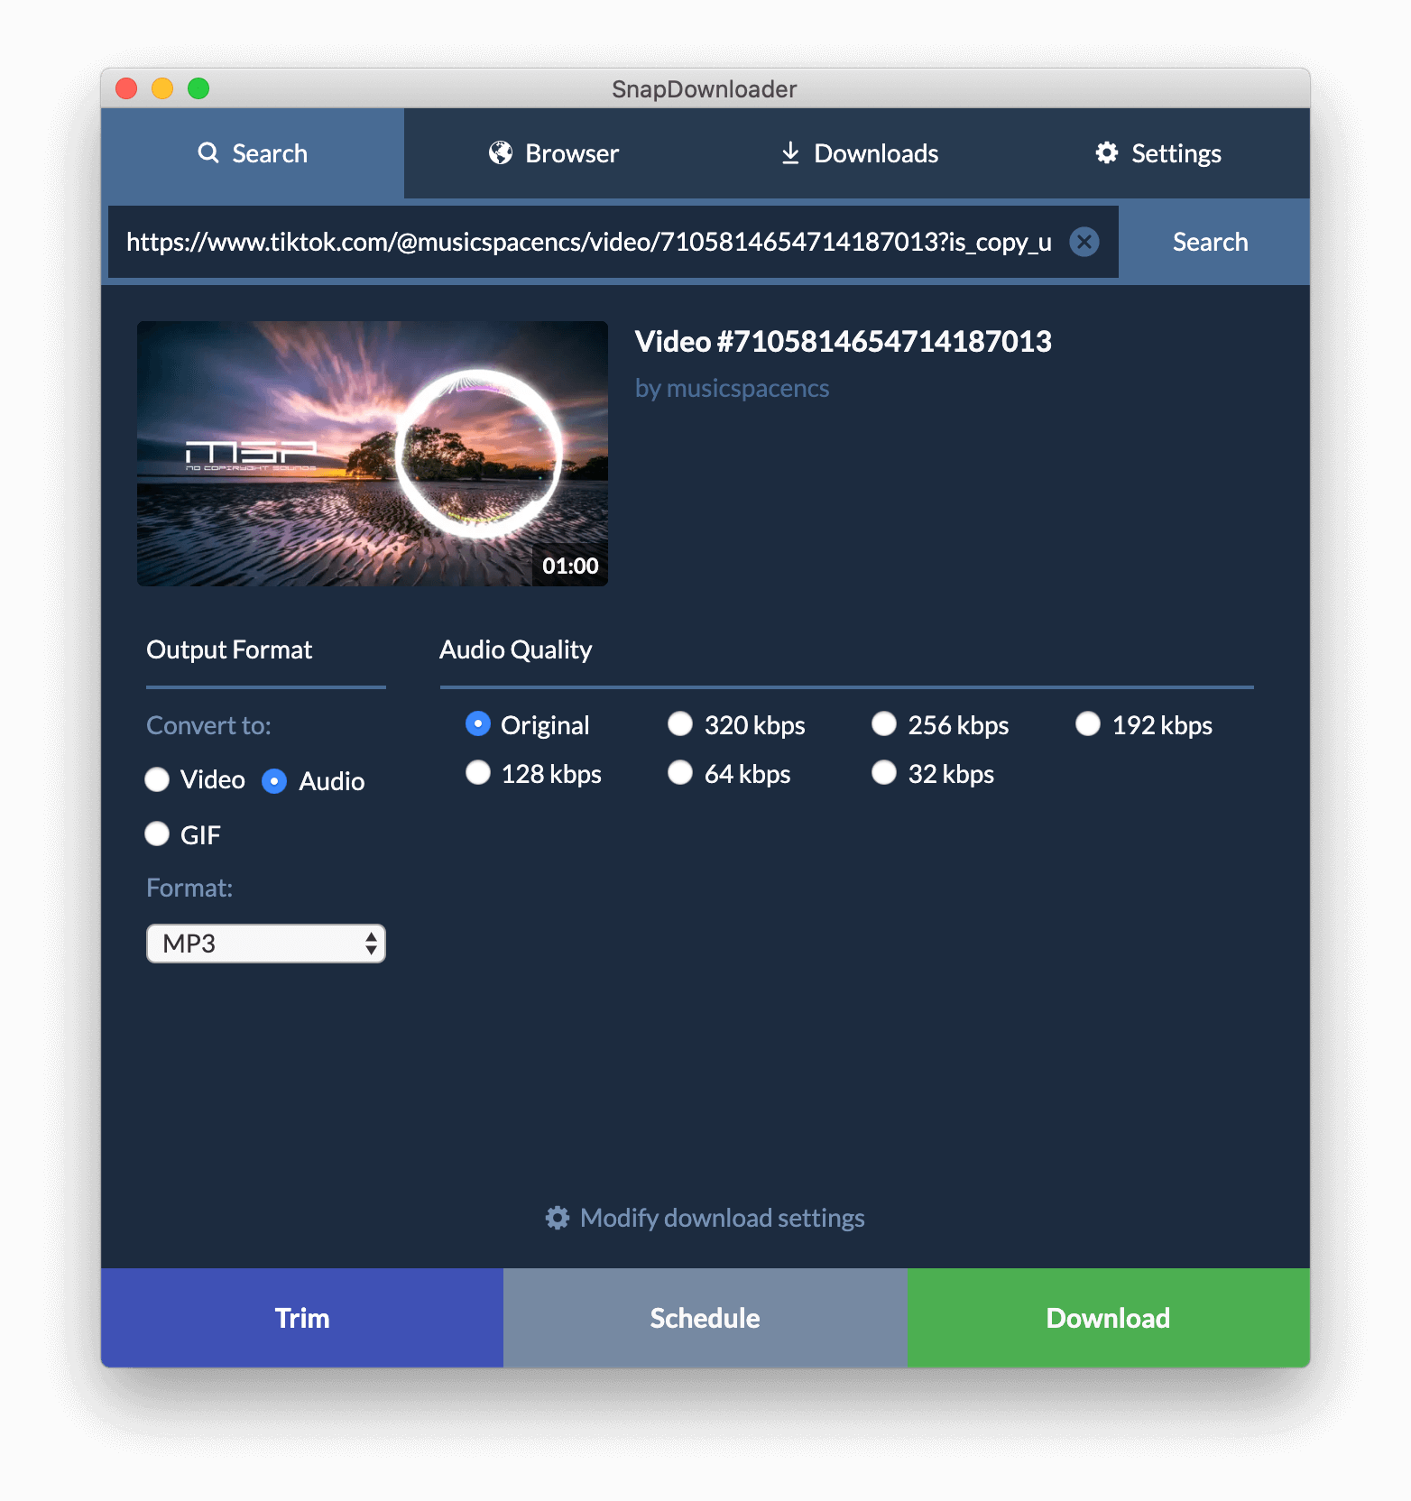Click the Audio Quality heading

coord(515,649)
